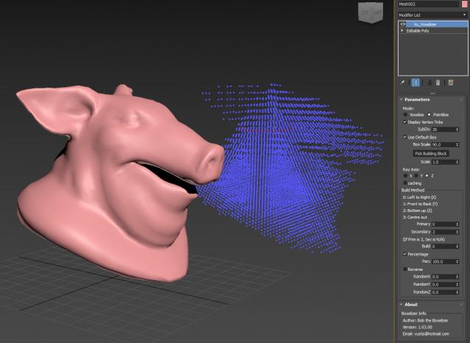This screenshot has width=470, height=343.
Task: Click the RandomZ spinner arrows
Action: [x=457, y=292]
